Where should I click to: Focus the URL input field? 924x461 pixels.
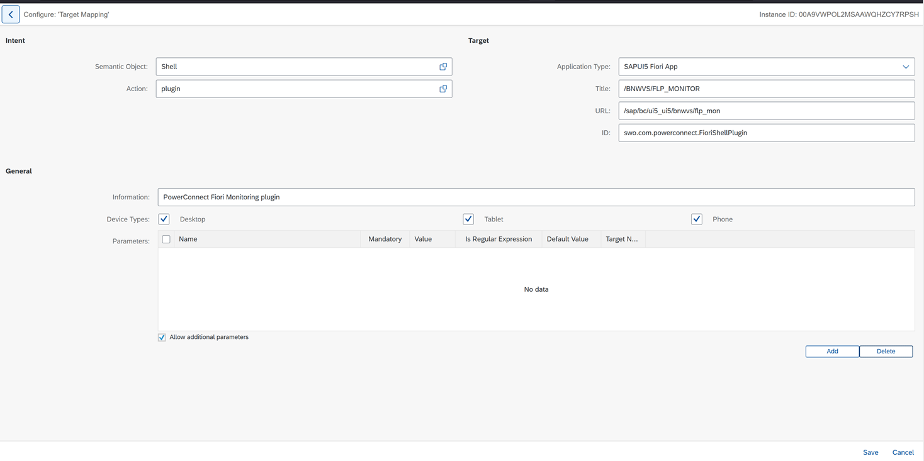[765, 111]
